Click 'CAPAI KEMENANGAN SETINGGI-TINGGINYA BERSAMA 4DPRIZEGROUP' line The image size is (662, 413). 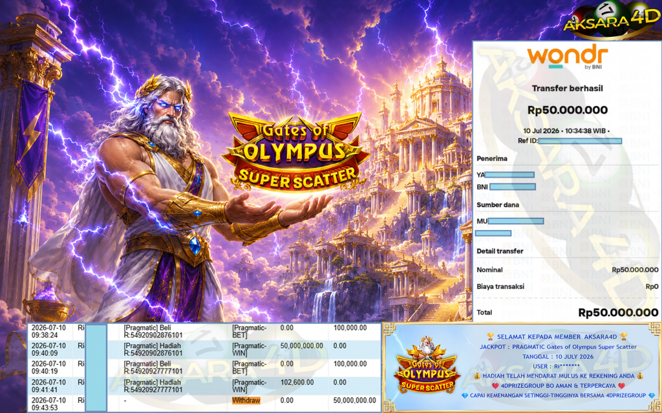tap(558, 396)
